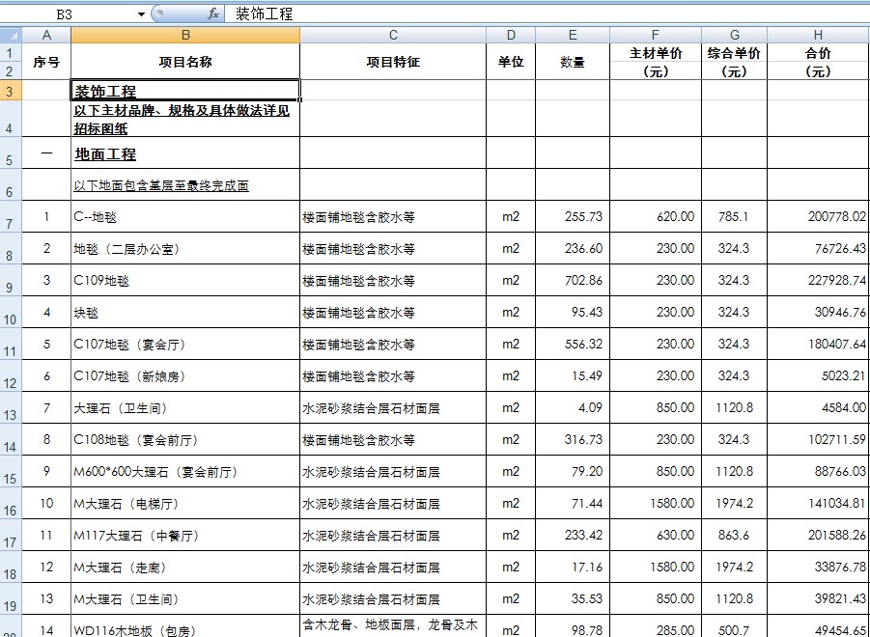Select the M600*600大理石（宴会前厅）cell
The image size is (870, 637).
tap(185, 471)
